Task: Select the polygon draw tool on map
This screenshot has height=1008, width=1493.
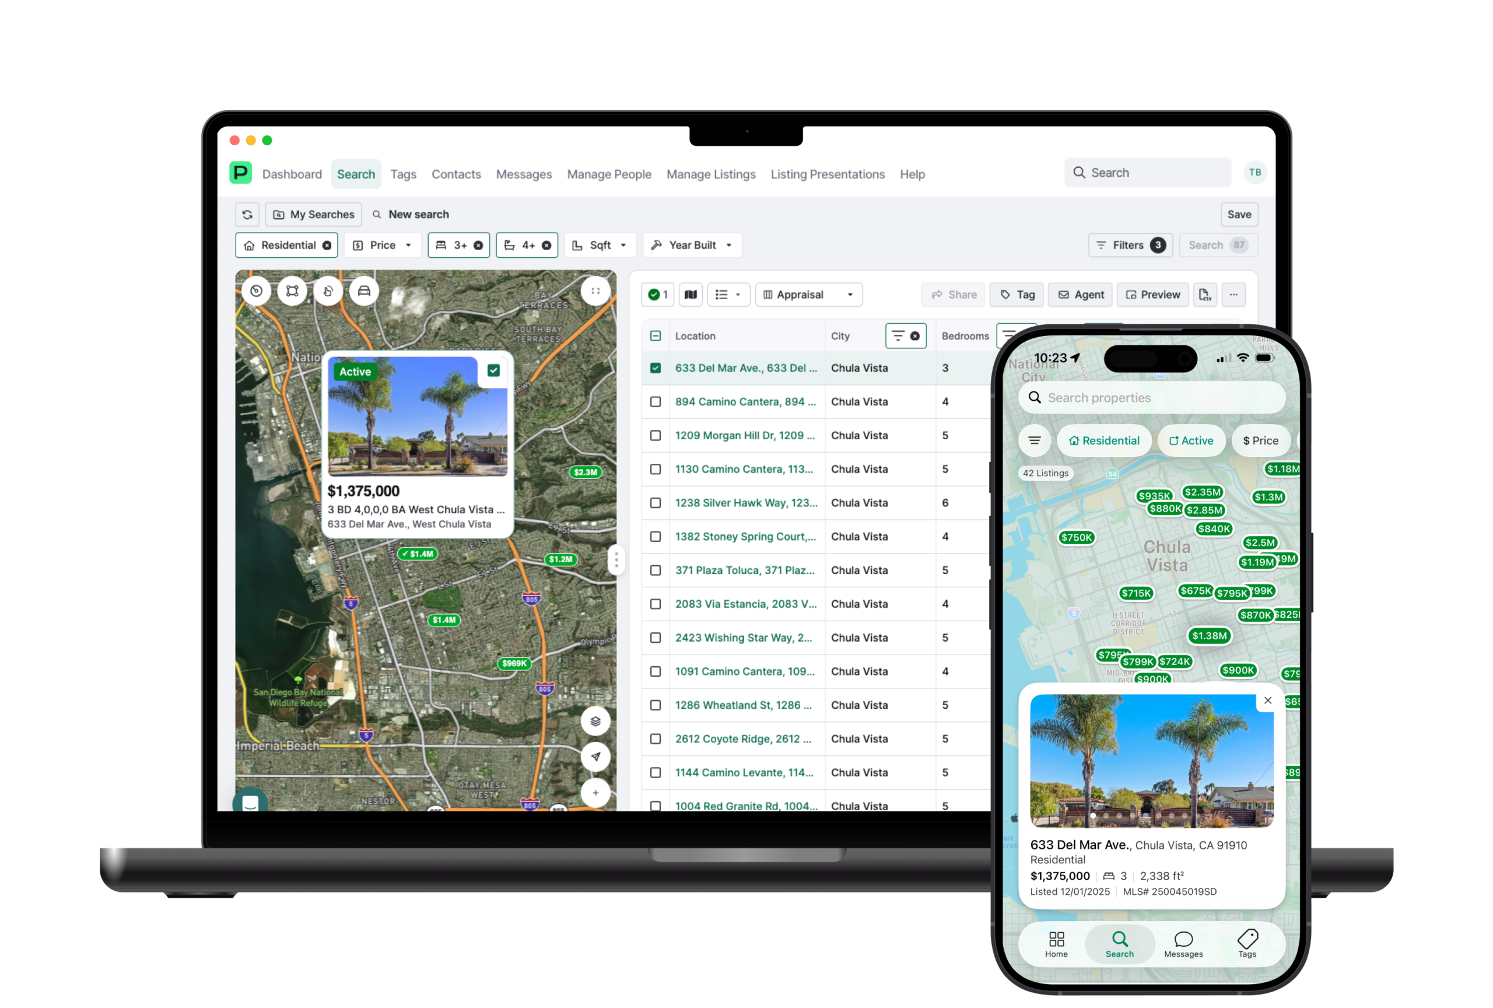Action: tap(292, 291)
